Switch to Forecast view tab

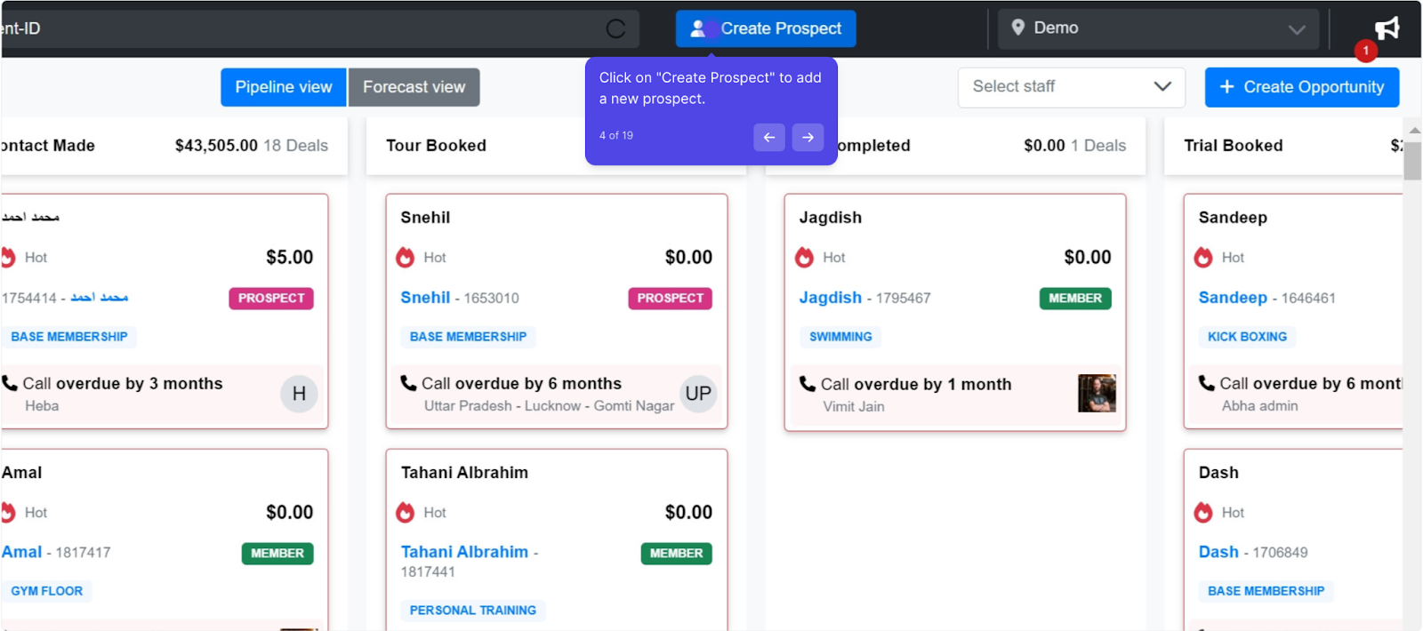(414, 87)
